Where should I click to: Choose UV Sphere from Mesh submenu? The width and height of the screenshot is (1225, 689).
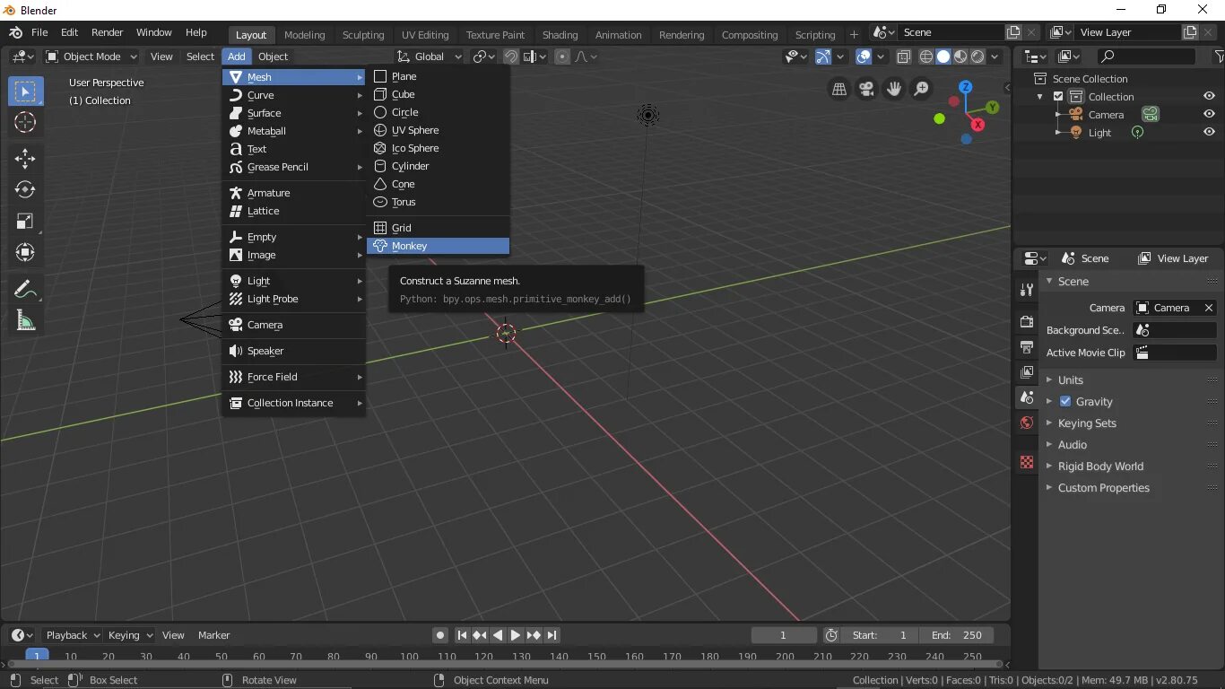pos(438,130)
